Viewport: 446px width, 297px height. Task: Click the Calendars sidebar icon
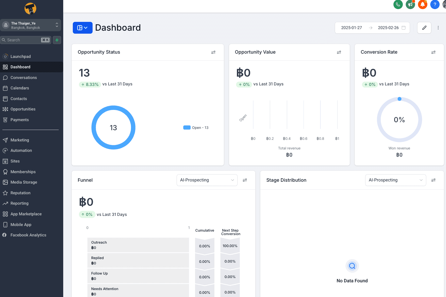5,88
